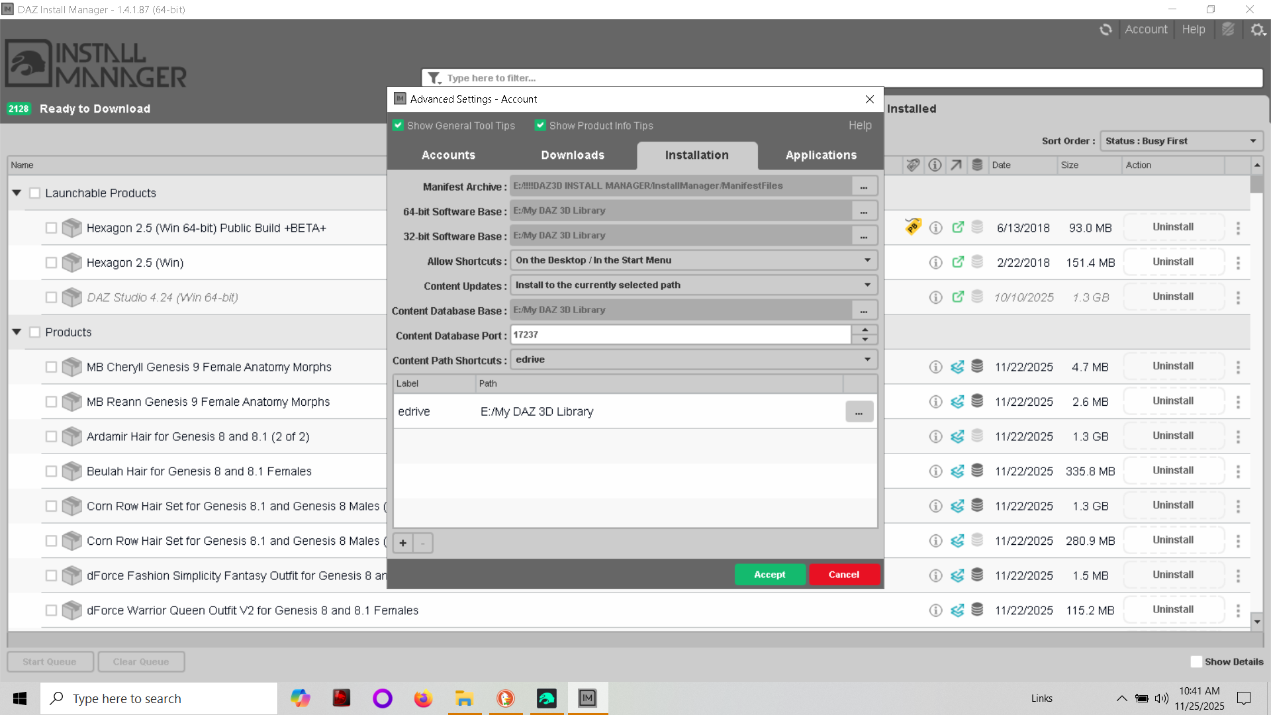Screen dimensions: 1271x715
Task: Click Uninstall for Hexagon 2.5 (Win)
Action: coord(1173,262)
